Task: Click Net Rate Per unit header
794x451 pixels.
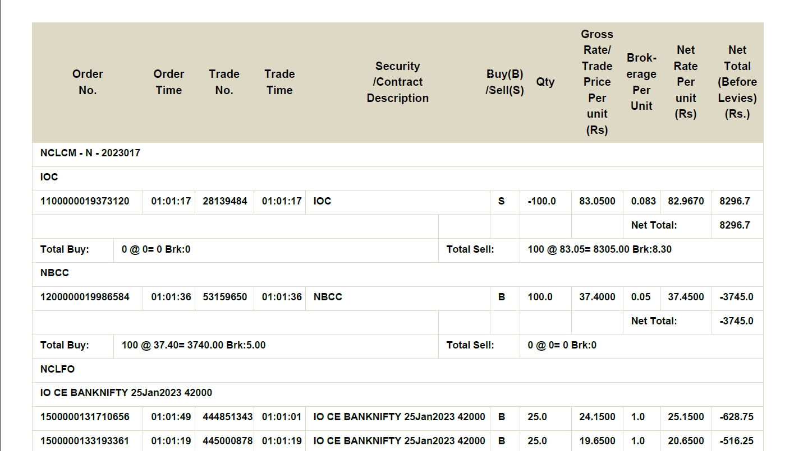Action: pos(686,82)
